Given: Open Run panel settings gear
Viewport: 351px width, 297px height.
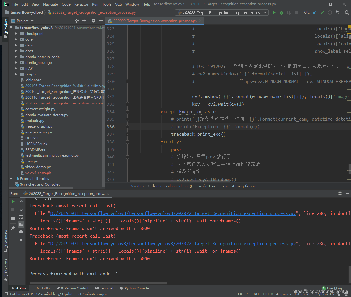Looking at the screenshot, I should 340,193.
